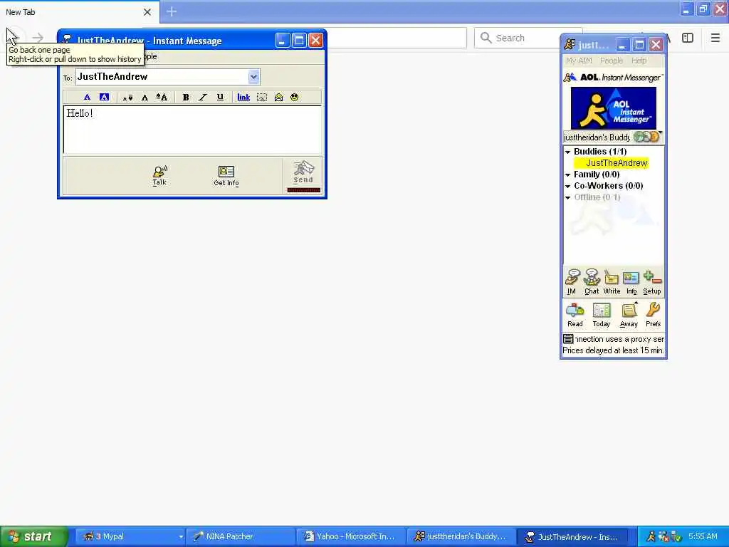The image size is (729, 547).
Task: Toggle underline formatting in the Instant Message window
Action: click(x=220, y=97)
